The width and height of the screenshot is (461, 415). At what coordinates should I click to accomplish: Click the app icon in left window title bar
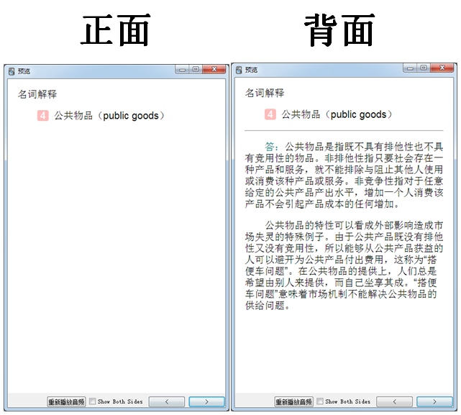coord(12,71)
